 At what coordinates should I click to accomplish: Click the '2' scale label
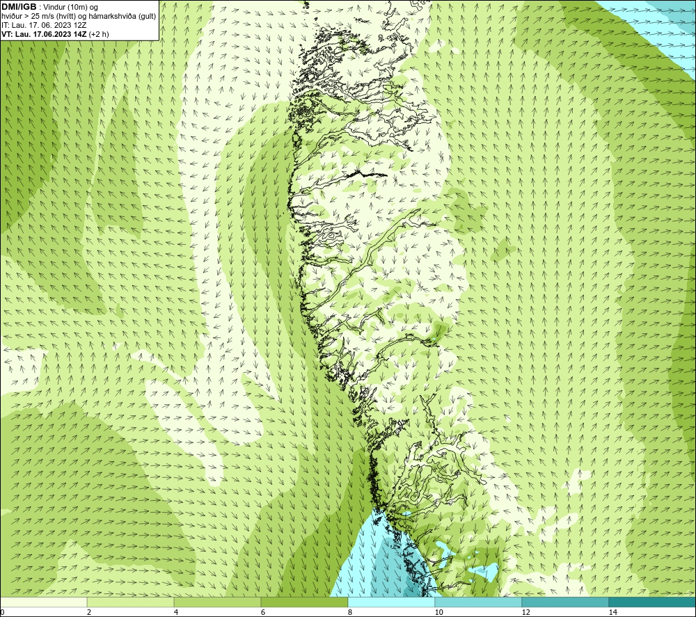89,612
